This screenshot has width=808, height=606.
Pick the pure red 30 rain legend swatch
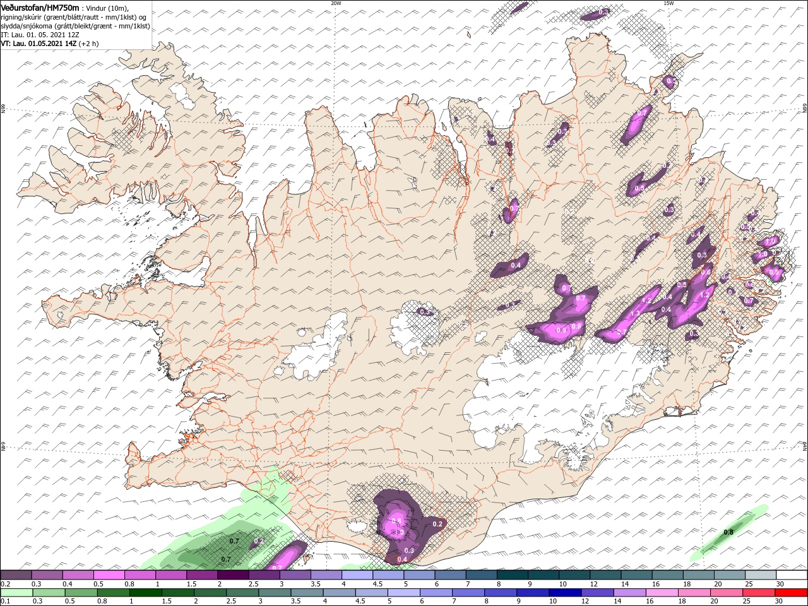792,593
